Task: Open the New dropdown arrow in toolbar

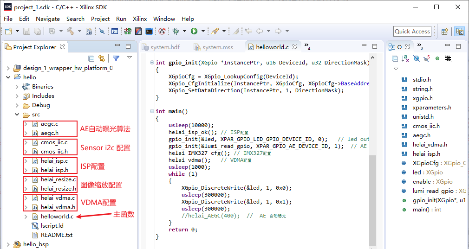Action: click(17, 31)
